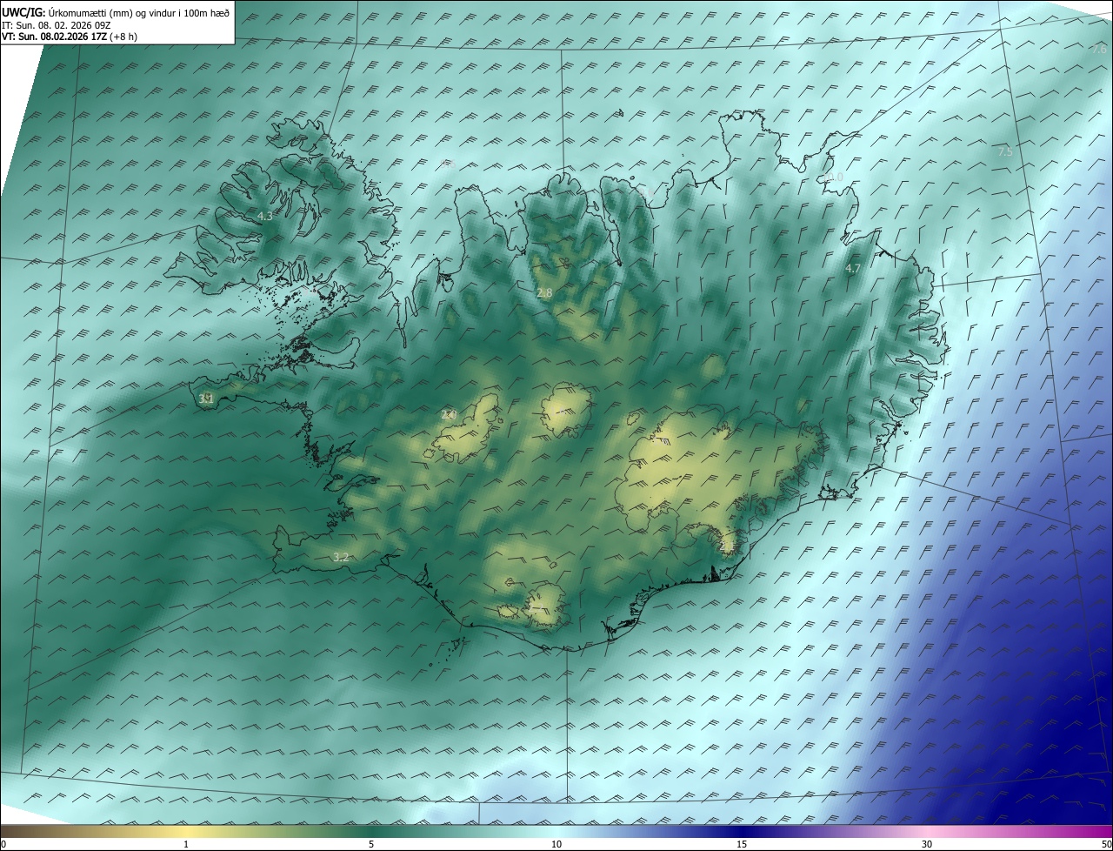
Task: Click the 30 tick on the color scale
Action: [927, 844]
